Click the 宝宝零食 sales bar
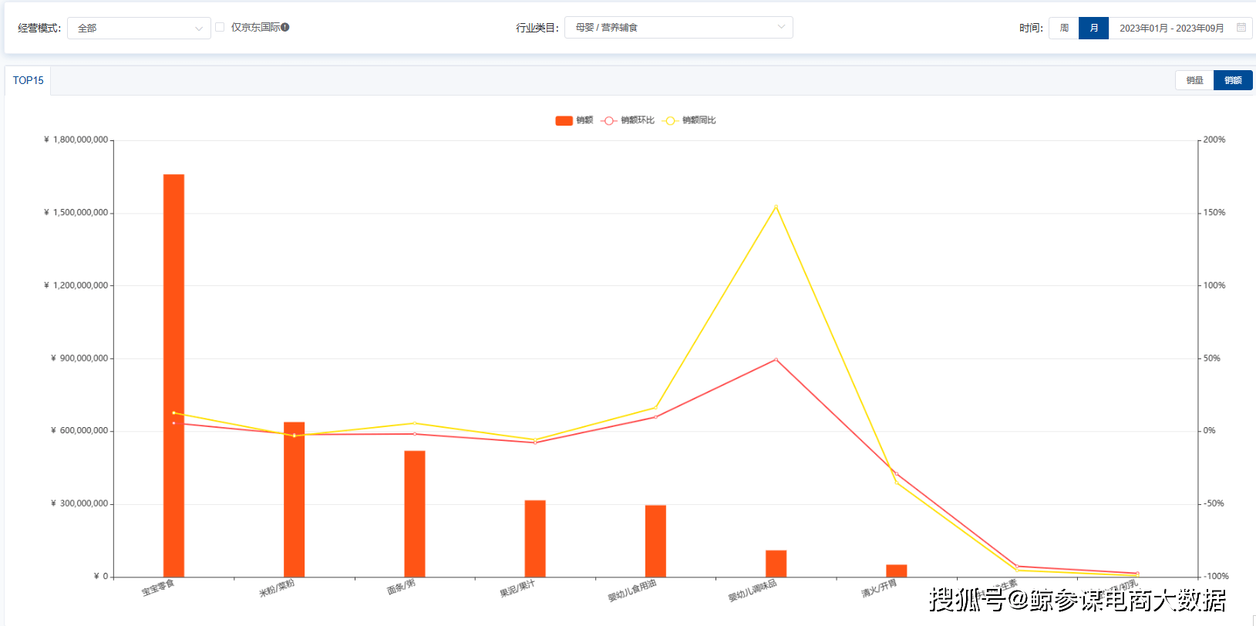Screen dimensions: 1256x626 click(173, 375)
